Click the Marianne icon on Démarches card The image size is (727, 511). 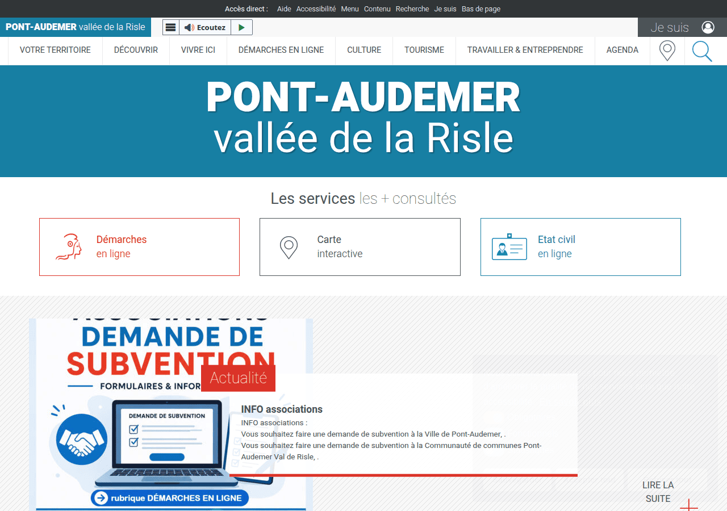pyautogui.click(x=69, y=247)
